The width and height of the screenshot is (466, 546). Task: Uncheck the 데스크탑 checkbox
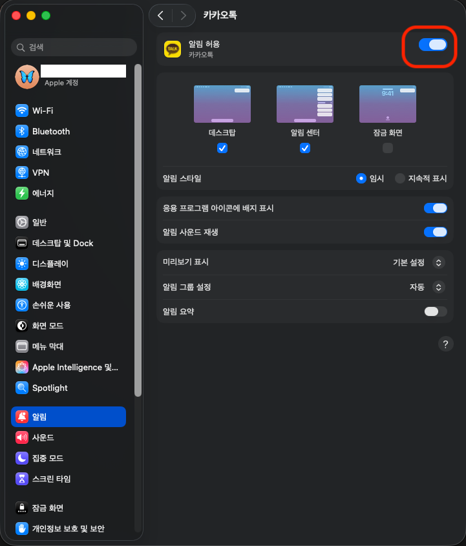pos(222,148)
